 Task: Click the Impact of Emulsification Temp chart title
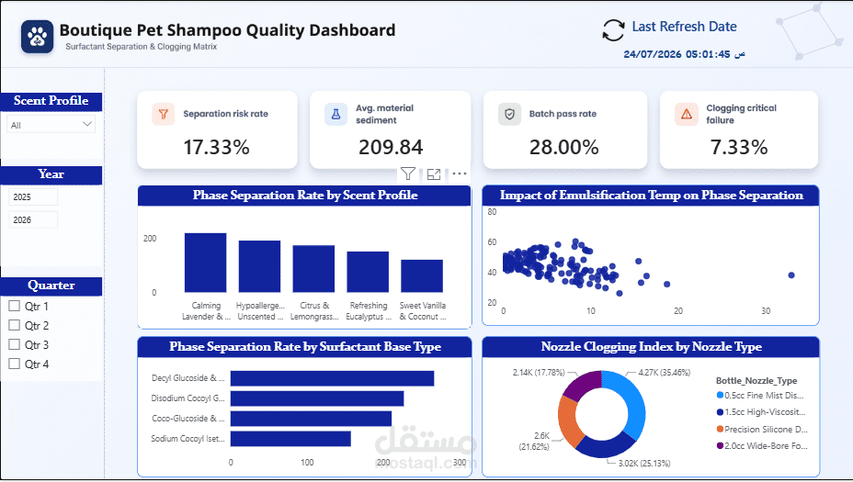click(x=651, y=195)
